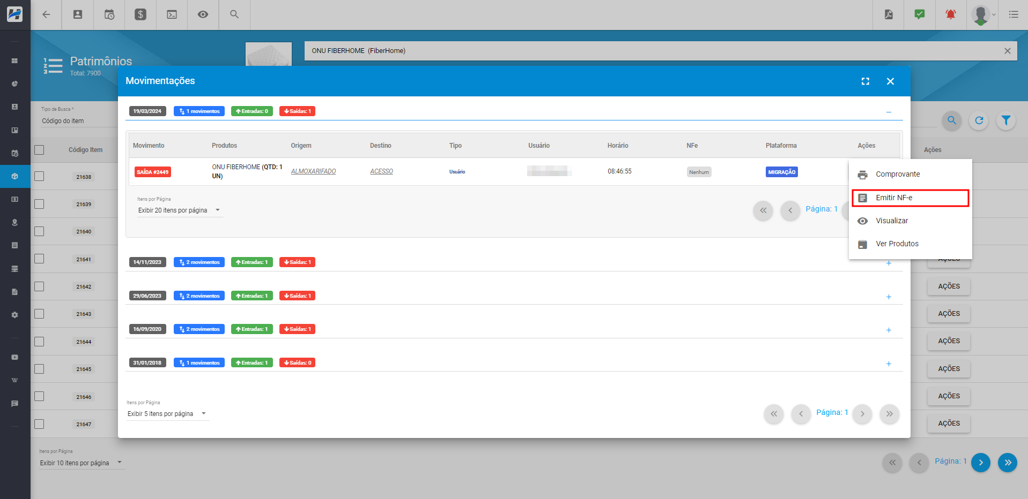Check the box for item 21644
Viewport: 1028px width, 499px height.
(x=39, y=342)
